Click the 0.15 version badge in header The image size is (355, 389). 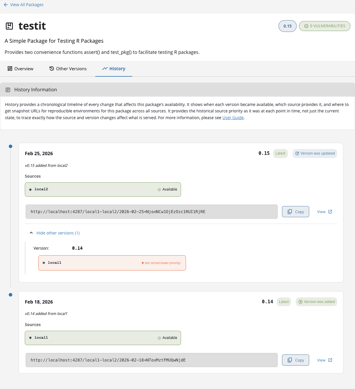(x=288, y=26)
